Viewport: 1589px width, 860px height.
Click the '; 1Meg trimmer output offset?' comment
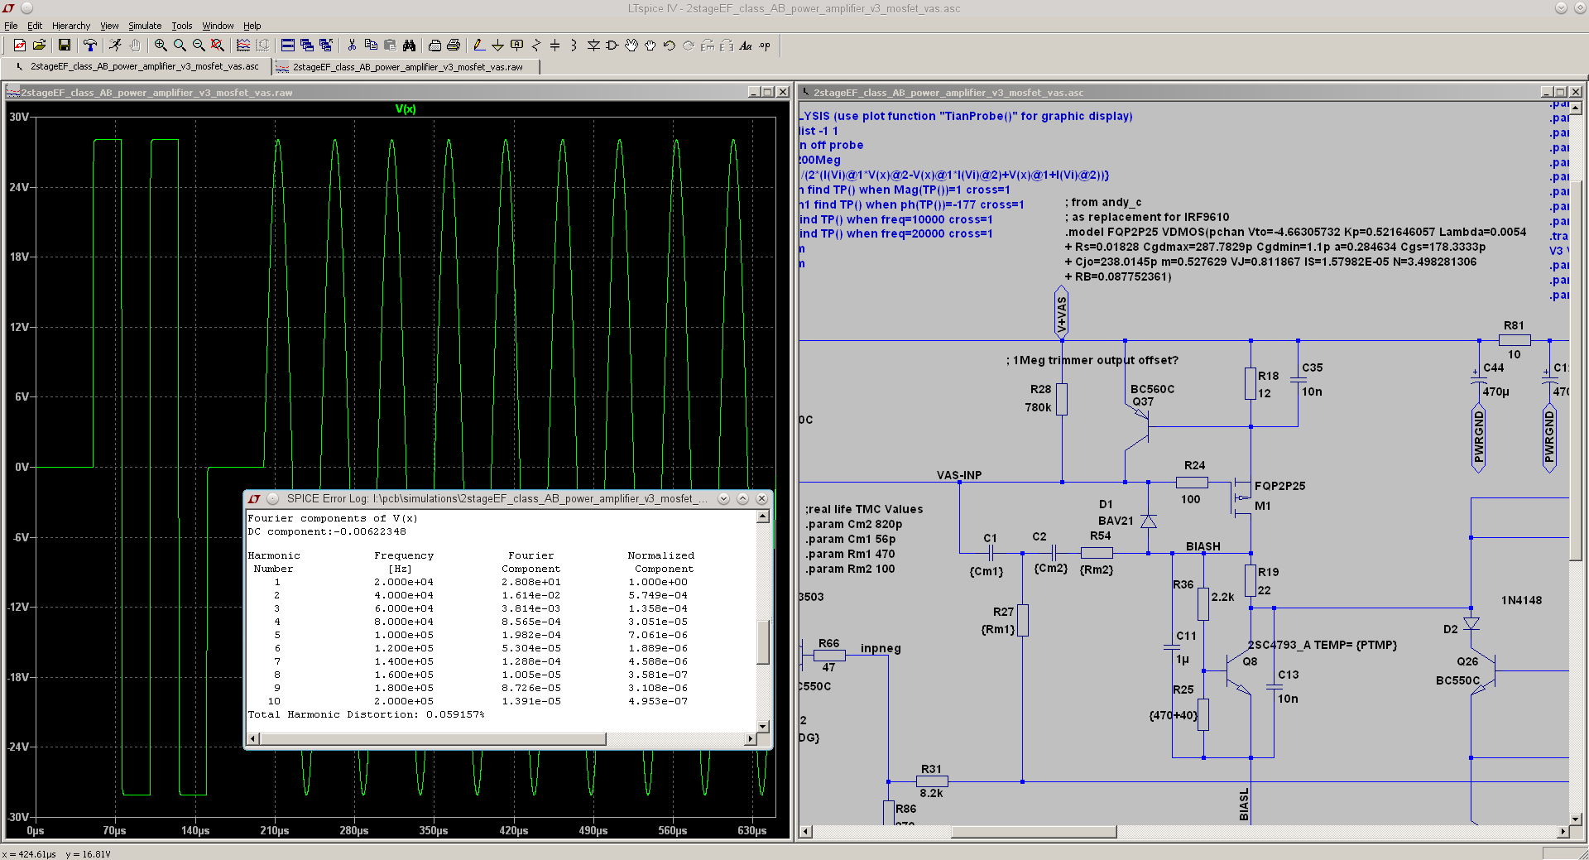tap(1092, 360)
